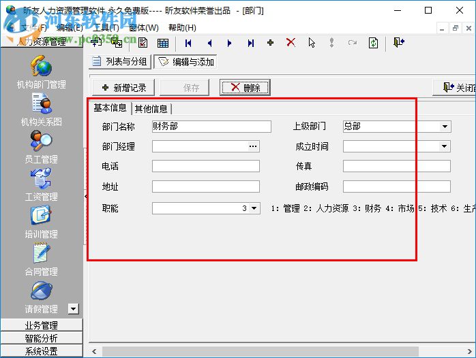Image resolution: width=476 pixels, height=358 pixels.
Task: Click 新增记录 button
Action: click(123, 88)
